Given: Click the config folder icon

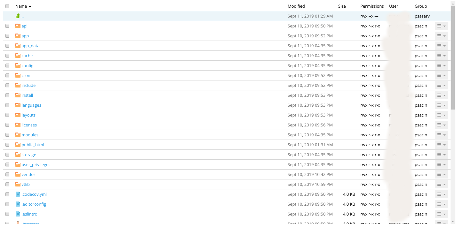Looking at the screenshot, I should coord(18,65).
